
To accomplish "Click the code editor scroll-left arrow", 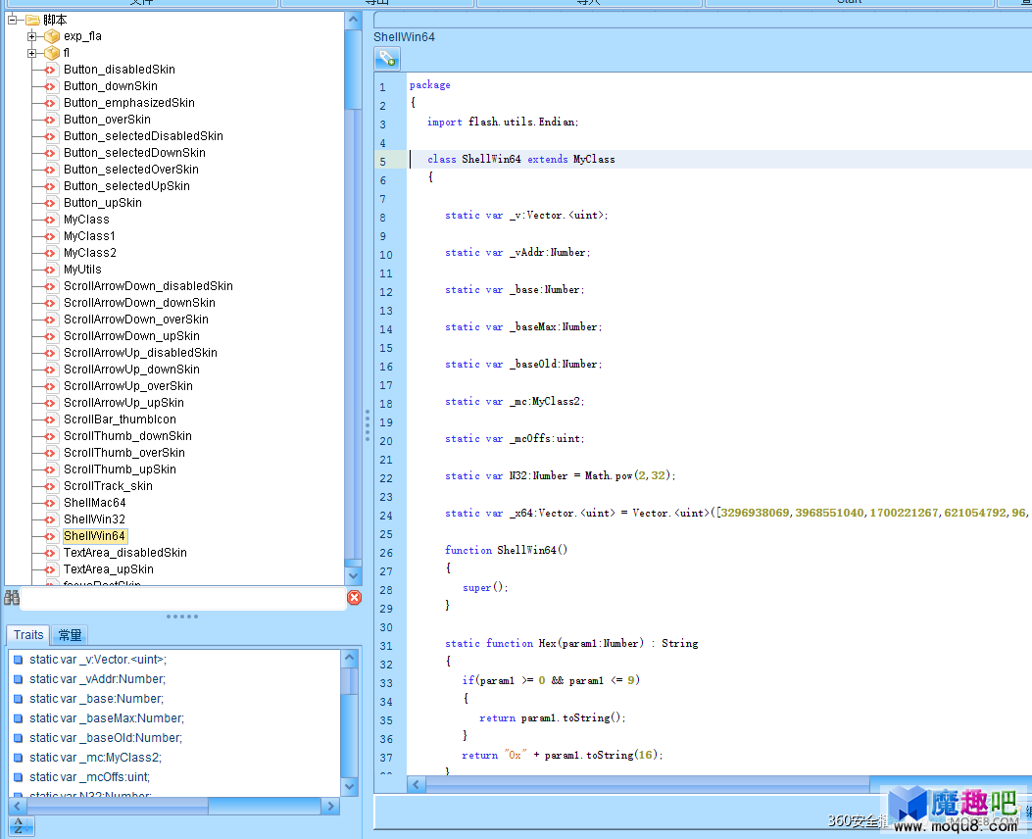I will tap(416, 784).
